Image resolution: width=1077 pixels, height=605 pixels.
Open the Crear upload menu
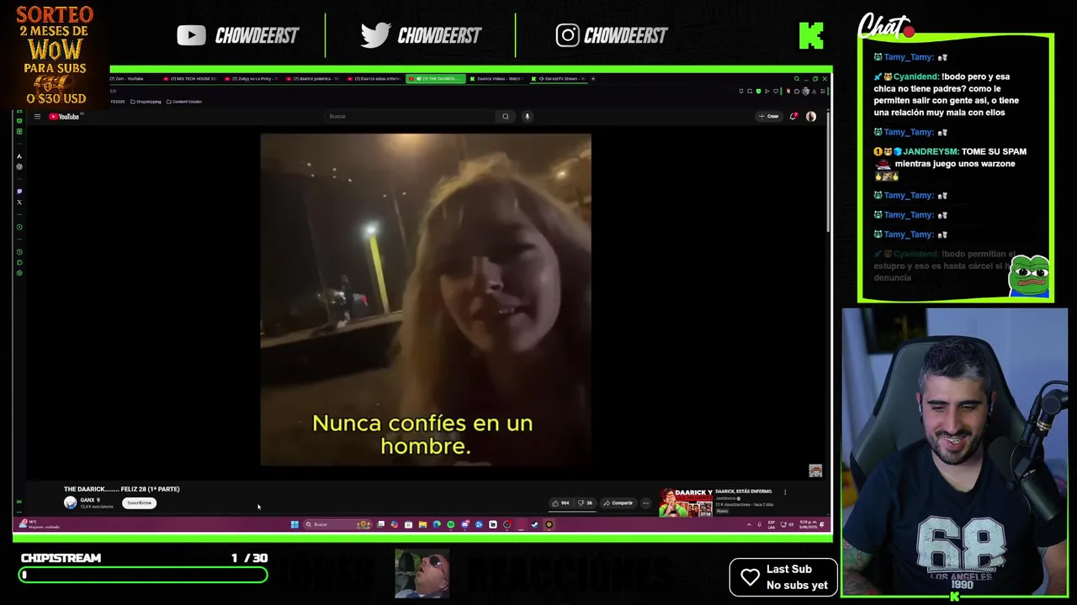769,117
